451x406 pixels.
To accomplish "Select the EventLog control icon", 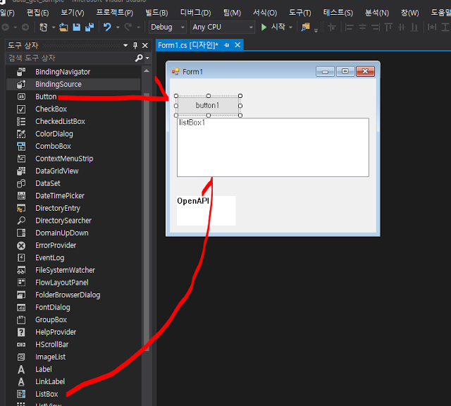I will [21, 258].
